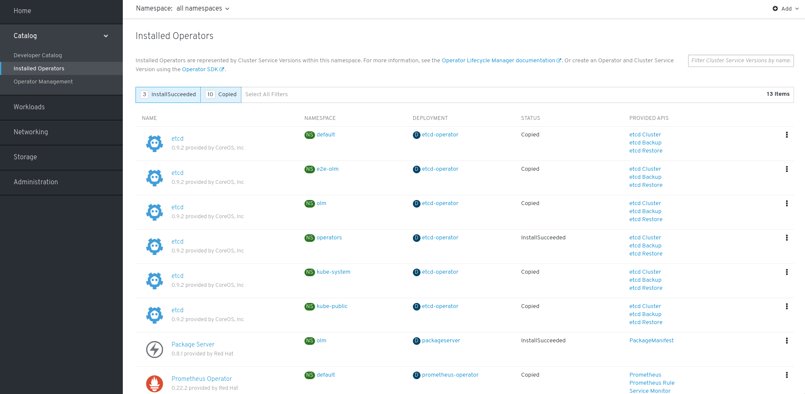Open the Namespace selector dropdown
Image resolution: width=805 pixels, height=394 pixels.
pyautogui.click(x=183, y=8)
